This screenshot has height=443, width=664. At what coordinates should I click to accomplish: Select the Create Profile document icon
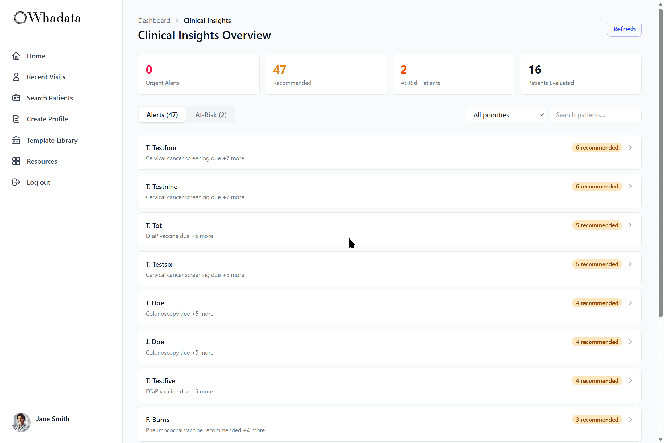click(x=16, y=119)
